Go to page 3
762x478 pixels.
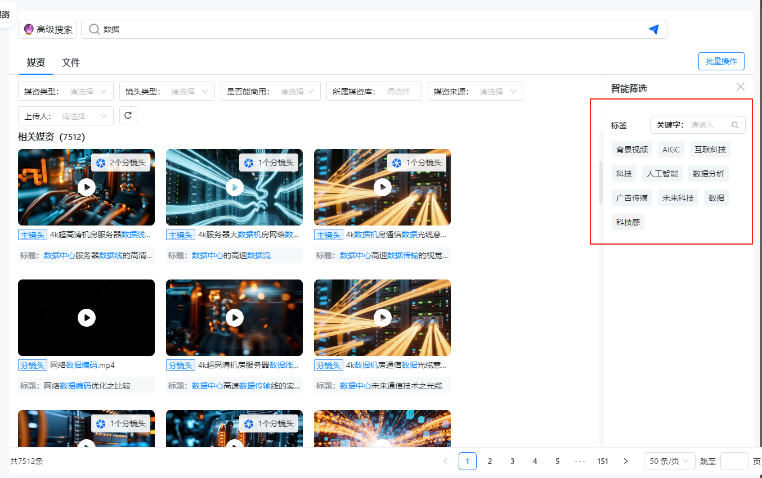513,461
